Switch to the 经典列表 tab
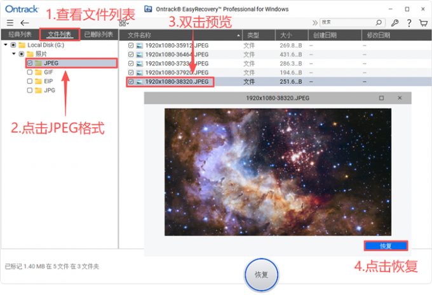 [x=20, y=34]
